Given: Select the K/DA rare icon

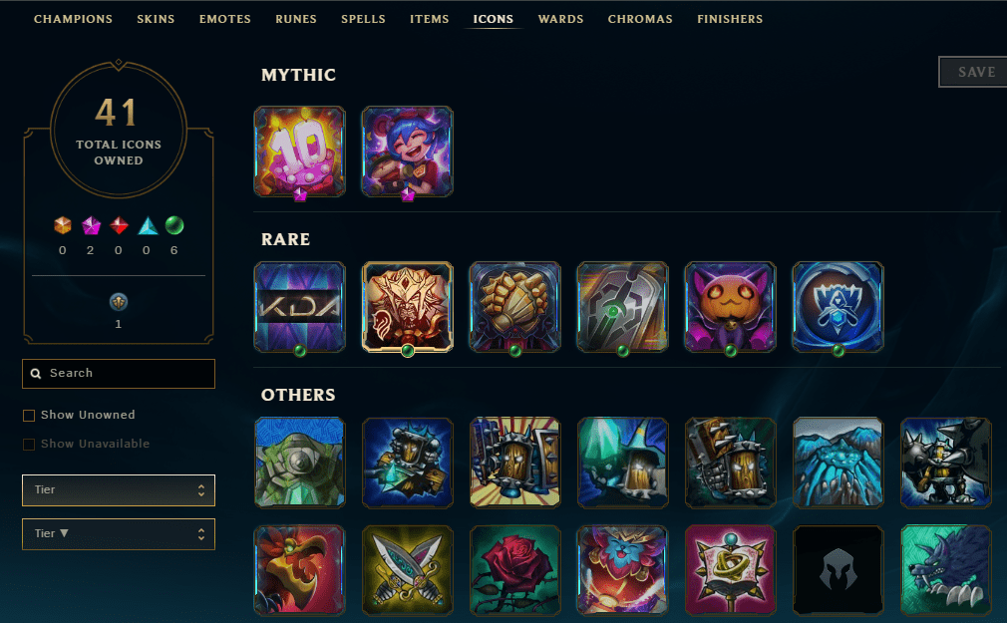Looking at the screenshot, I should [x=300, y=307].
